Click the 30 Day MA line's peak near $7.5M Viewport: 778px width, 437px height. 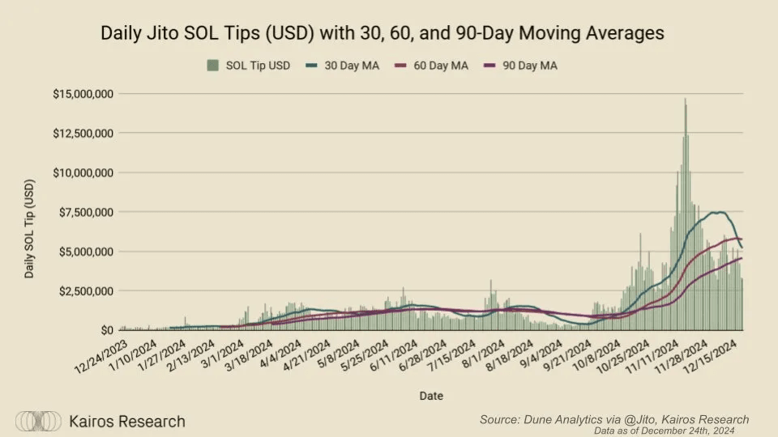(718, 213)
